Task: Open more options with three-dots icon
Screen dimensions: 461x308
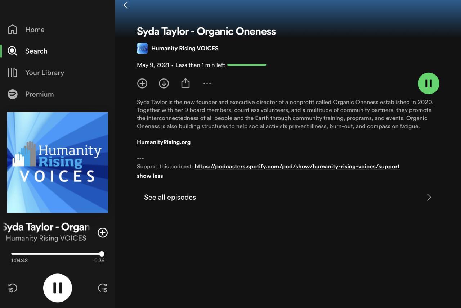Action: tap(207, 83)
